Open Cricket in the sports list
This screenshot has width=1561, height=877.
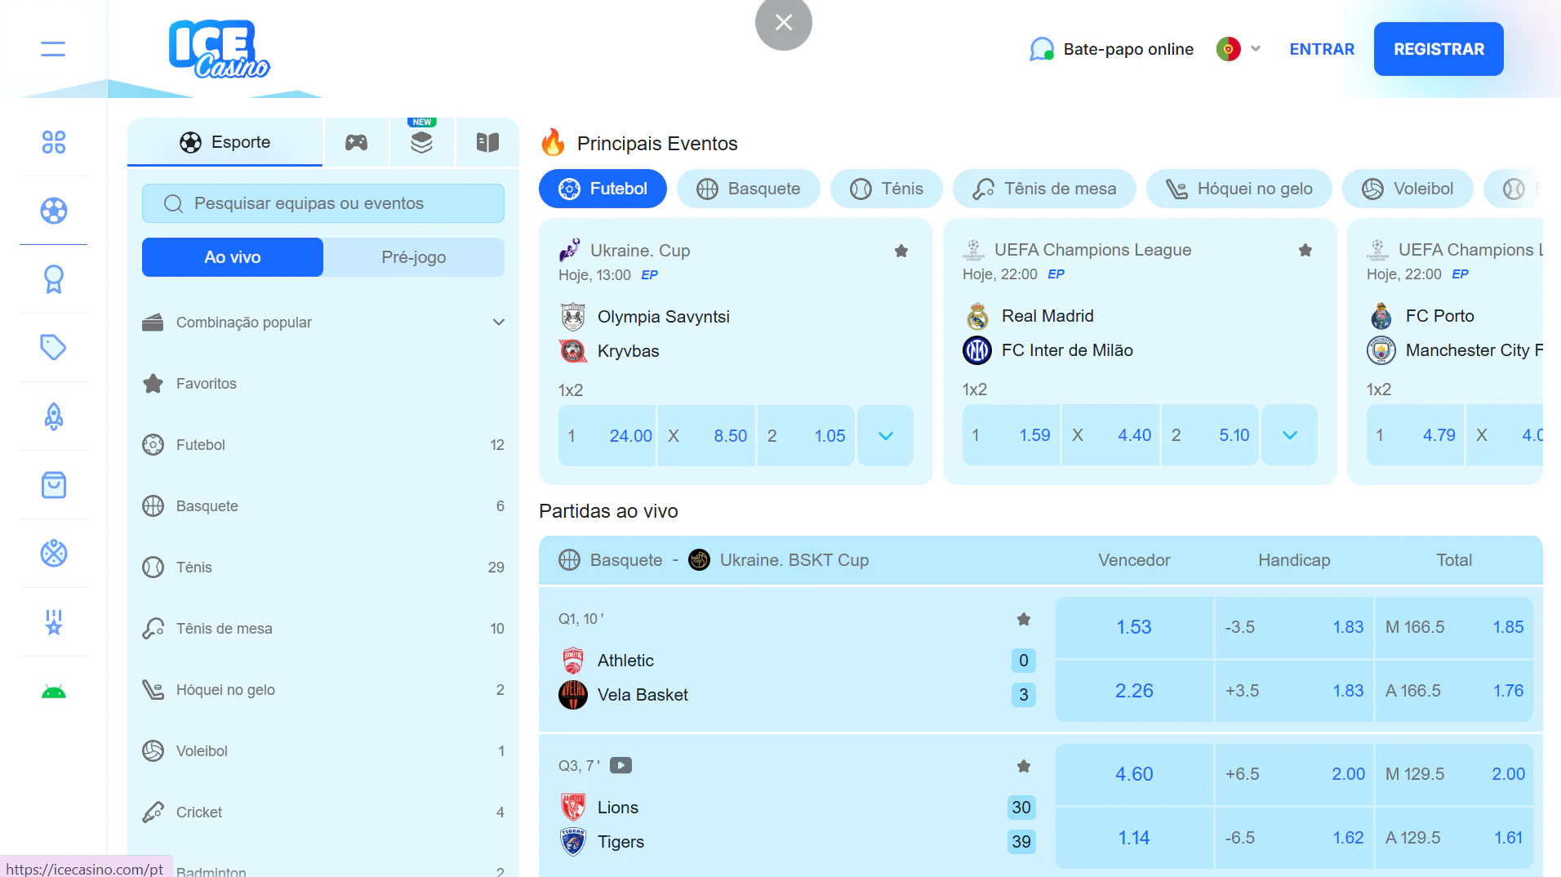(x=323, y=812)
